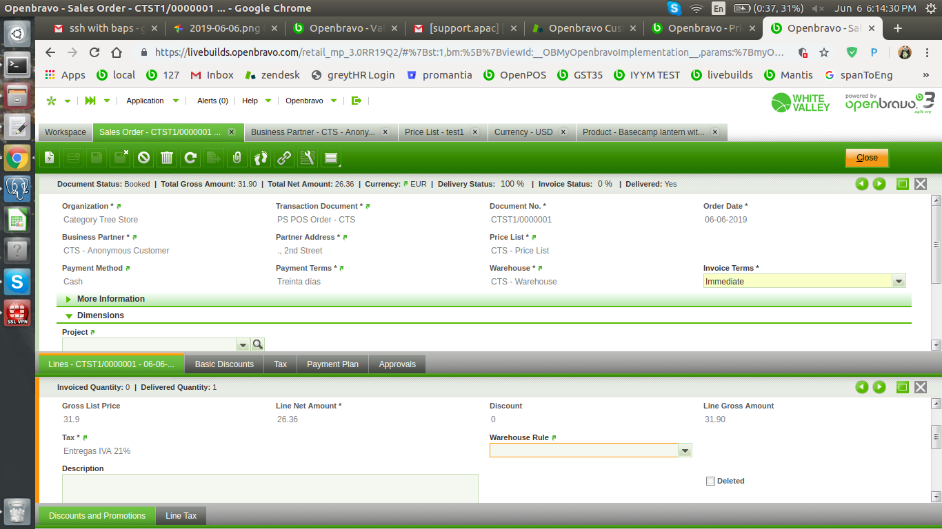This screenshot has width=942, height=529.
Task: Click the quick launch asterisk icon
Action: (x=51, y=101)
